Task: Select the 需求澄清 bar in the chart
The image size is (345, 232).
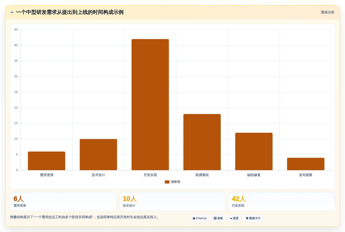Action: [x=46, y=161]
